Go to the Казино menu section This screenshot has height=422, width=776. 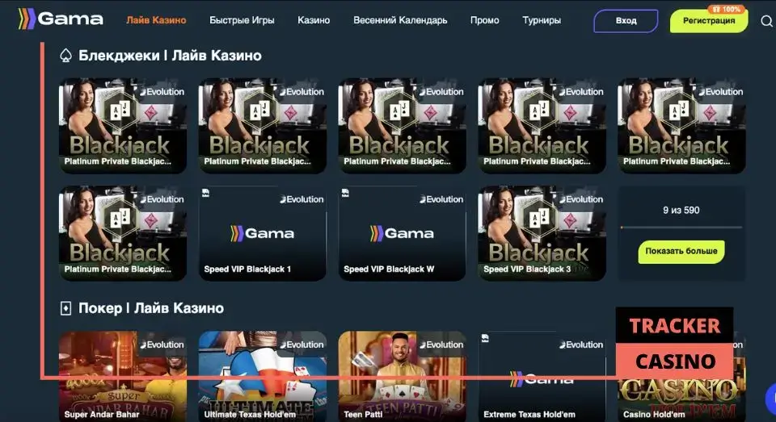[x=314, y=20]
